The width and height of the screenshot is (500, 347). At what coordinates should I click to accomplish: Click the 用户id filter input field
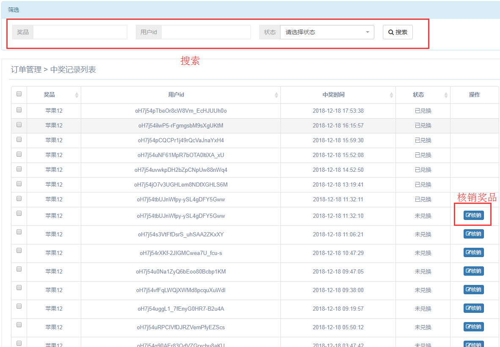pyautogui.click(x=206, y=32)
